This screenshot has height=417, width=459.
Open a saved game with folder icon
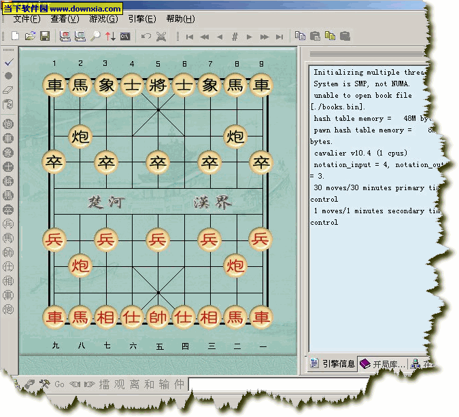pyautogui.click(x=31, y=36)
